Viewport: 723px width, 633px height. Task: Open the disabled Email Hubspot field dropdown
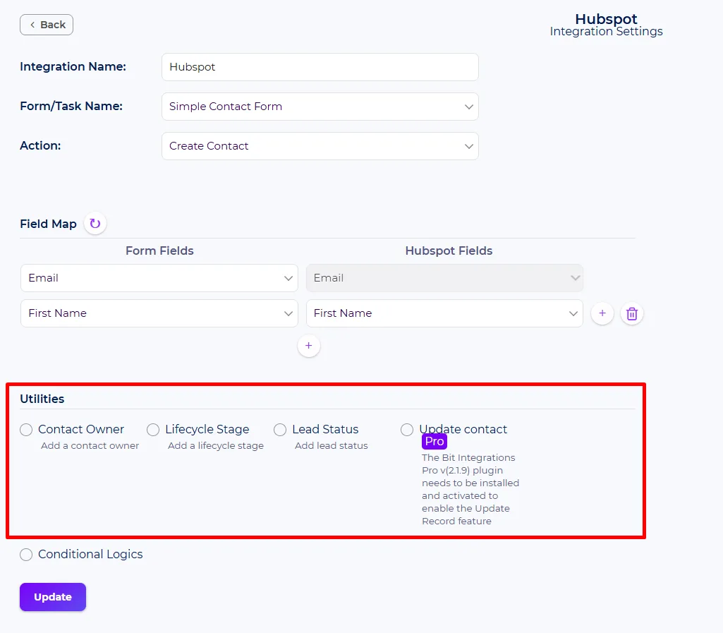click(444, 278)
